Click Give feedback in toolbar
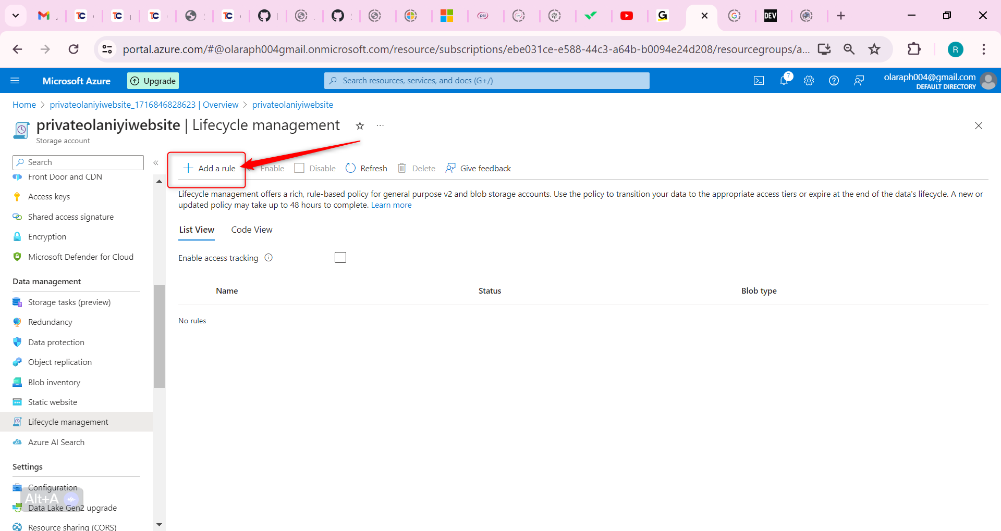 click(x=478, y=168)
